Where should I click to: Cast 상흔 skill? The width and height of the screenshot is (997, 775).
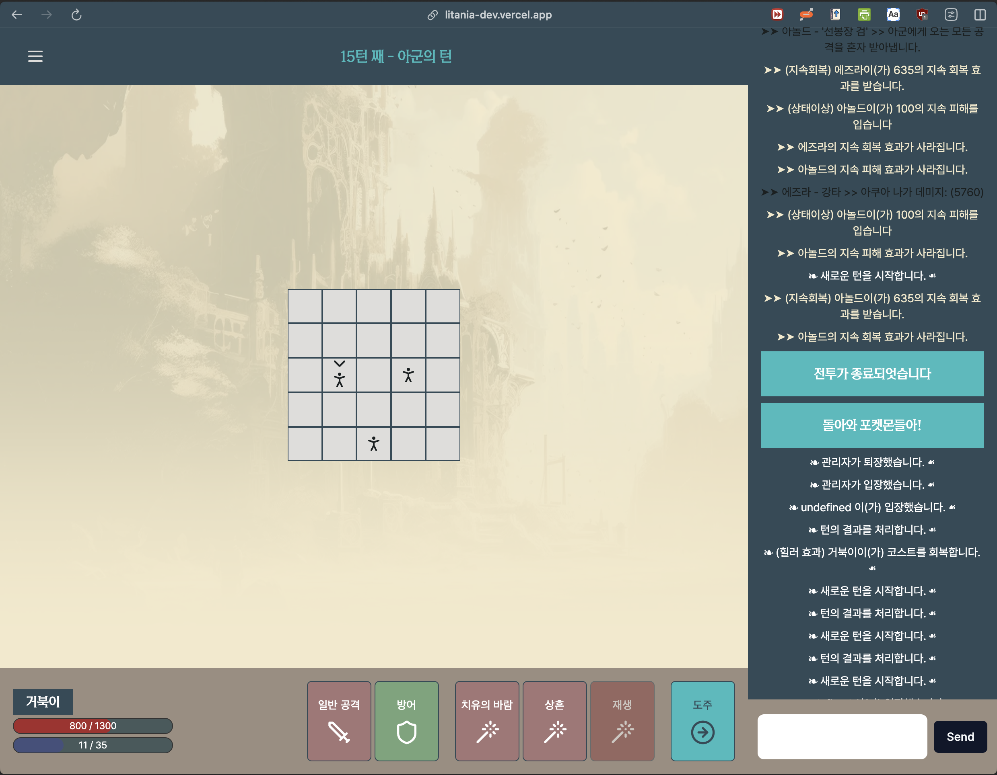554,721
